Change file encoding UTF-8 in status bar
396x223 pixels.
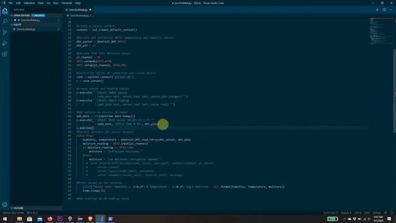coord(358,213)
